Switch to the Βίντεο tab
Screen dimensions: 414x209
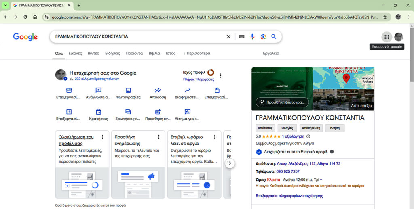click(93, 53)
